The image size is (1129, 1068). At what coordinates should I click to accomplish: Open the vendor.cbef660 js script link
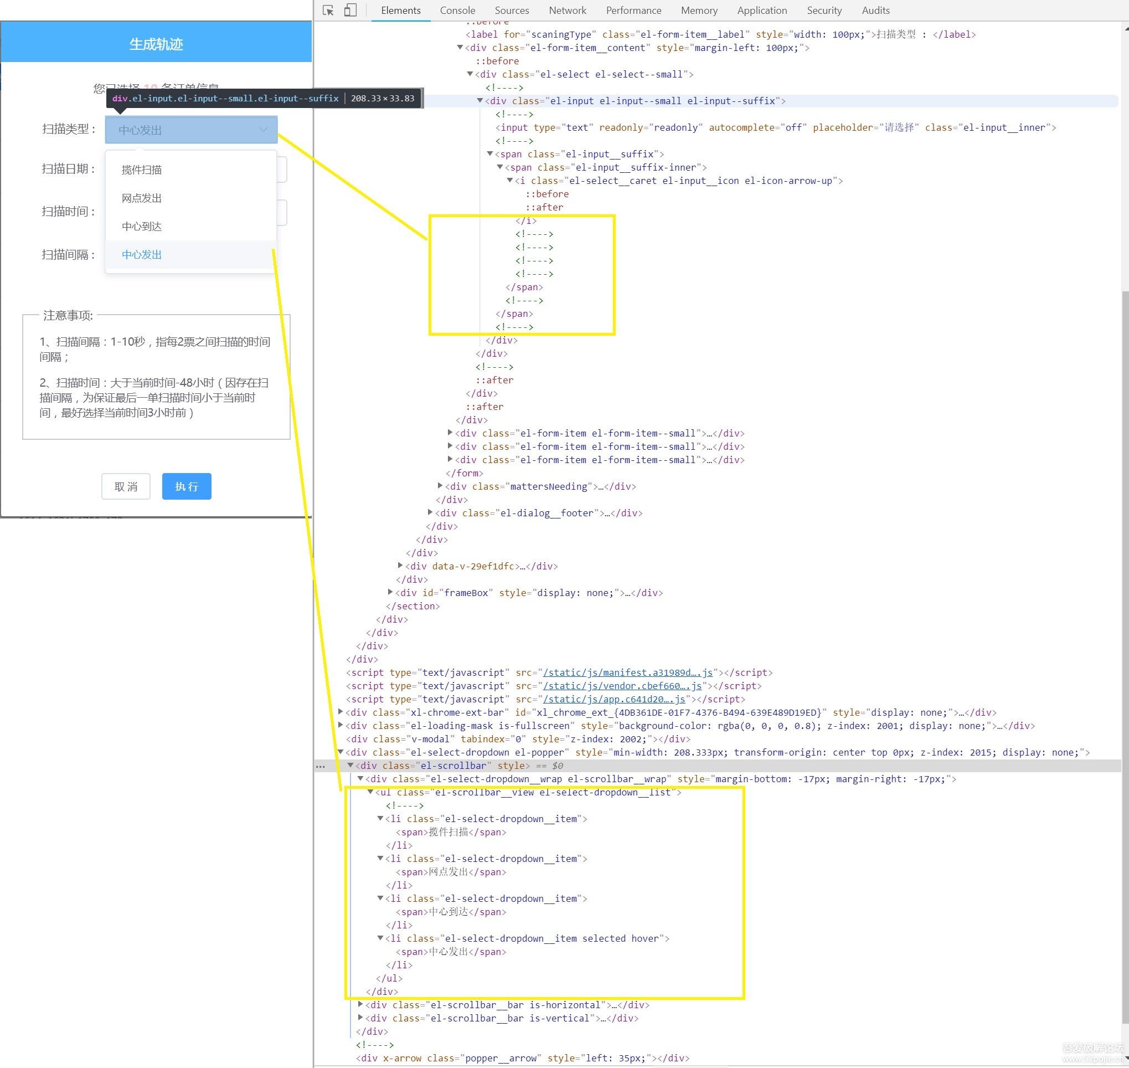622,686
